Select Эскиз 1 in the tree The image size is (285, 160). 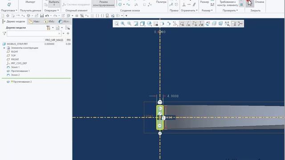[15, 67]
